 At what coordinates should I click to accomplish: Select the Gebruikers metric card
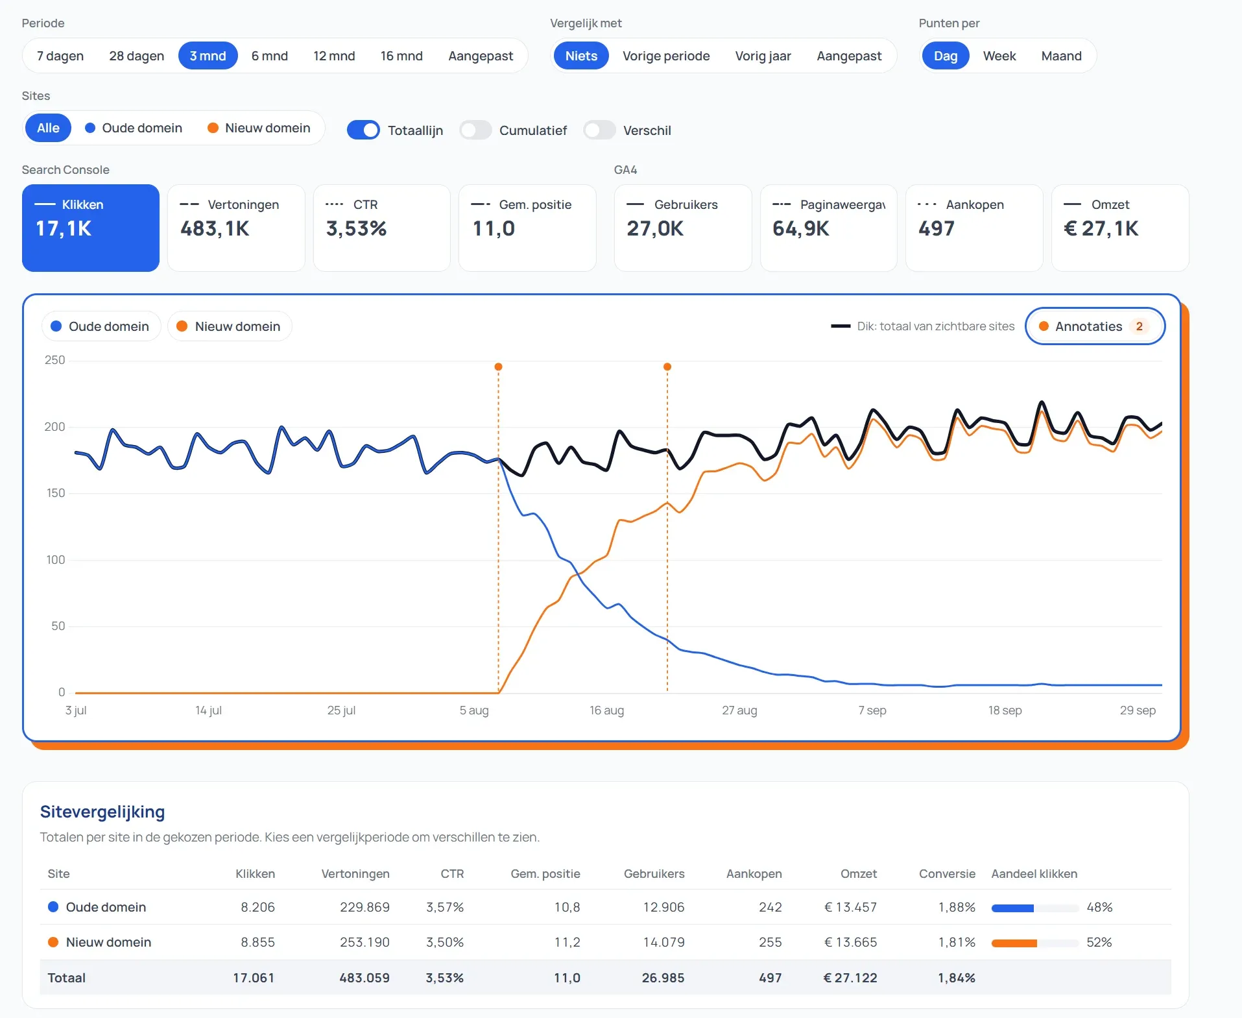tap(683, 228)
